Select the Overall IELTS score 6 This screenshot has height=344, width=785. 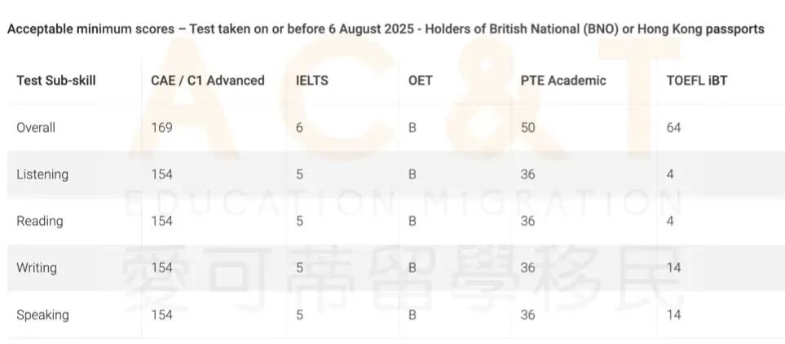point(299,128)
